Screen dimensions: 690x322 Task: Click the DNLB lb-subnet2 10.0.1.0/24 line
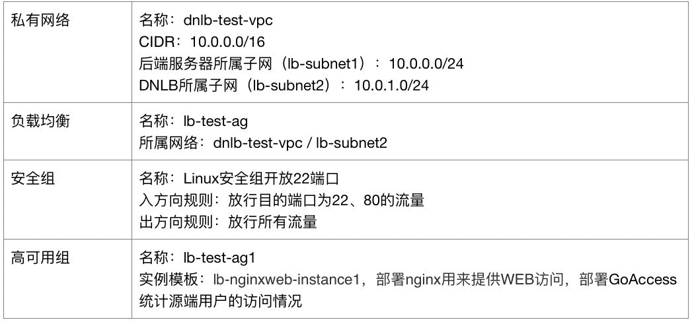pos(284,85)
